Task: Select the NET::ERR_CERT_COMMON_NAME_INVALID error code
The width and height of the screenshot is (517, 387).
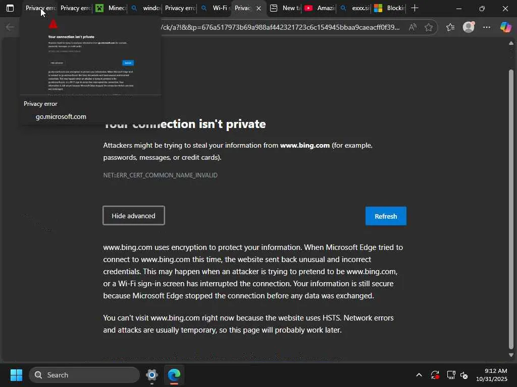Action: (160, 175)
